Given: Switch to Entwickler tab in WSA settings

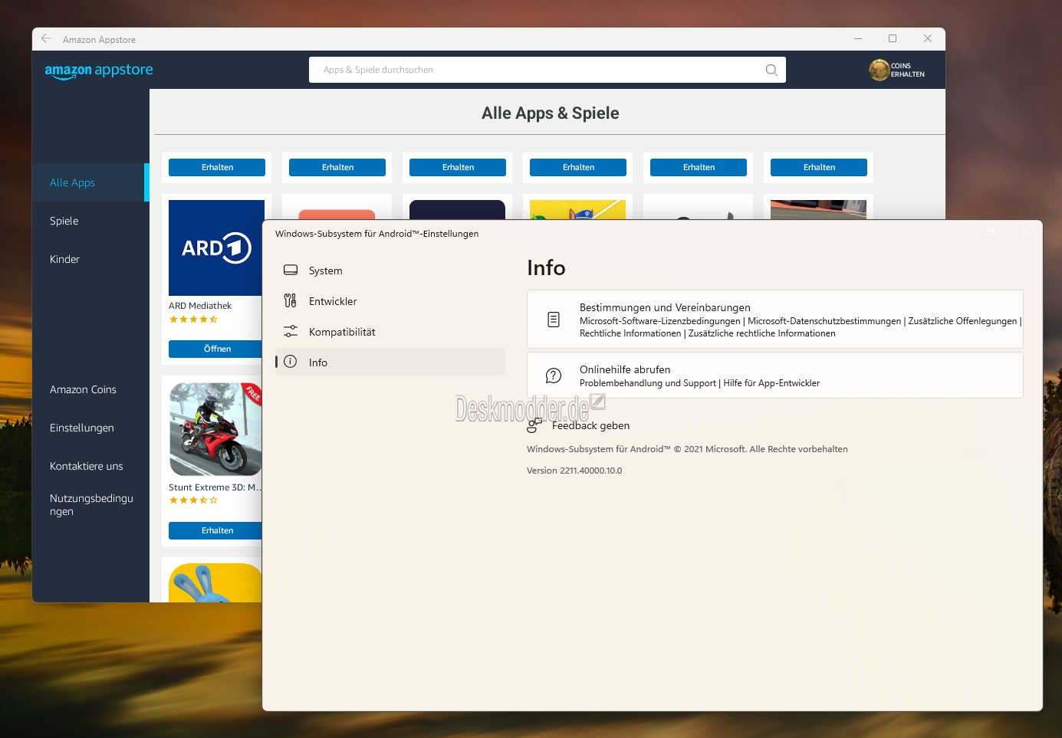Looking at the screenshot, I should 390,301.
